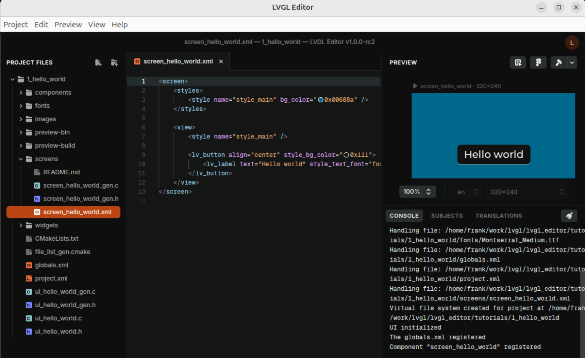Clear the console with the broom icon
Image resolution: width=585 pixels, height=358 pixels.
pyautogui.click(x=569, y=216)
